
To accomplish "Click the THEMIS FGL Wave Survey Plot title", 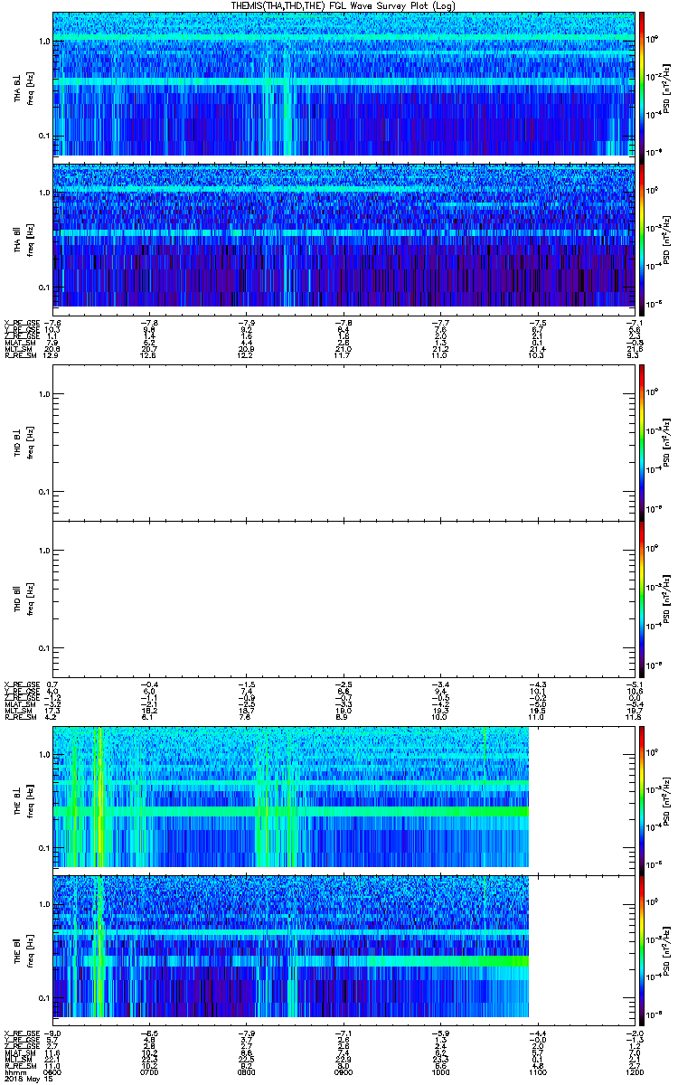I will [344, 5].
